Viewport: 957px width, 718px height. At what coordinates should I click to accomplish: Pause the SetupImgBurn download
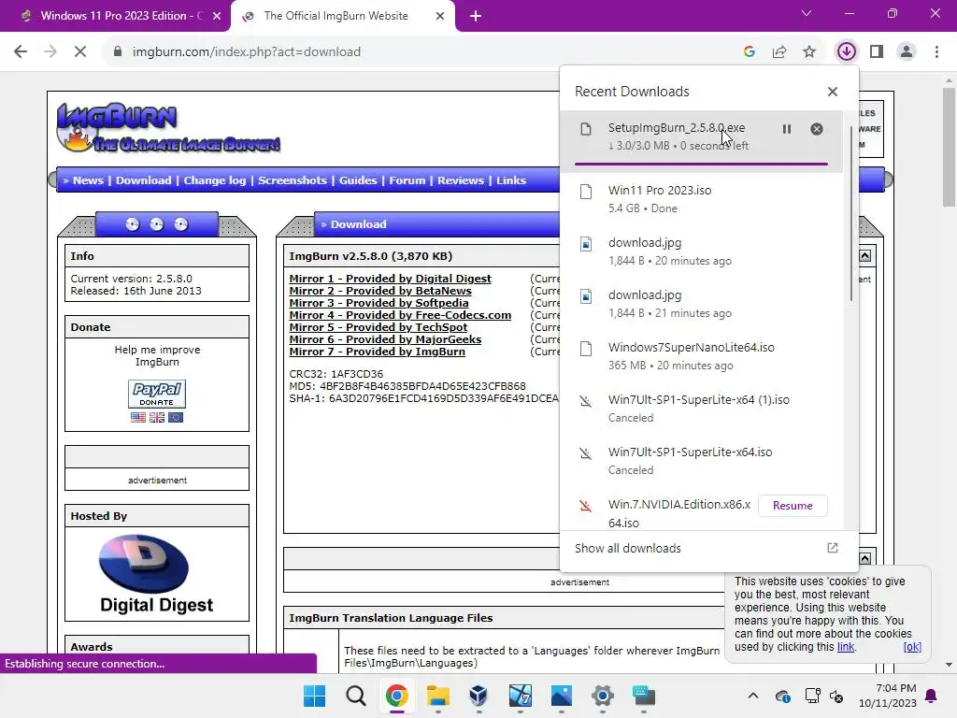787,129
